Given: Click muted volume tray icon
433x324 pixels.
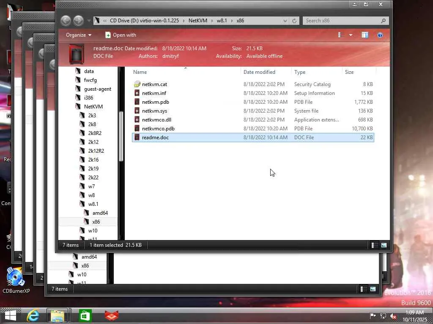Looking at the screenshot, I should point(393,316).
